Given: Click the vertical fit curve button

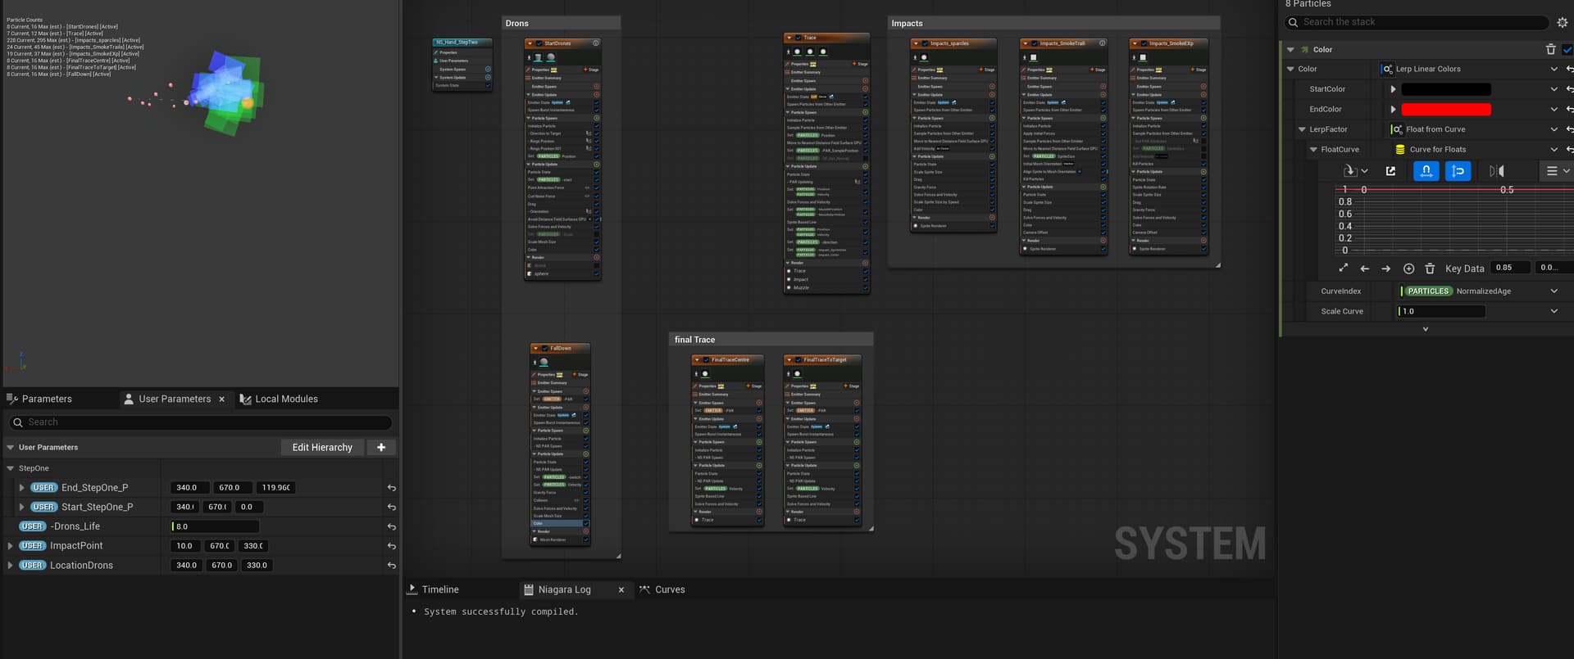Looking at the screenshot, I should 1458,171.
